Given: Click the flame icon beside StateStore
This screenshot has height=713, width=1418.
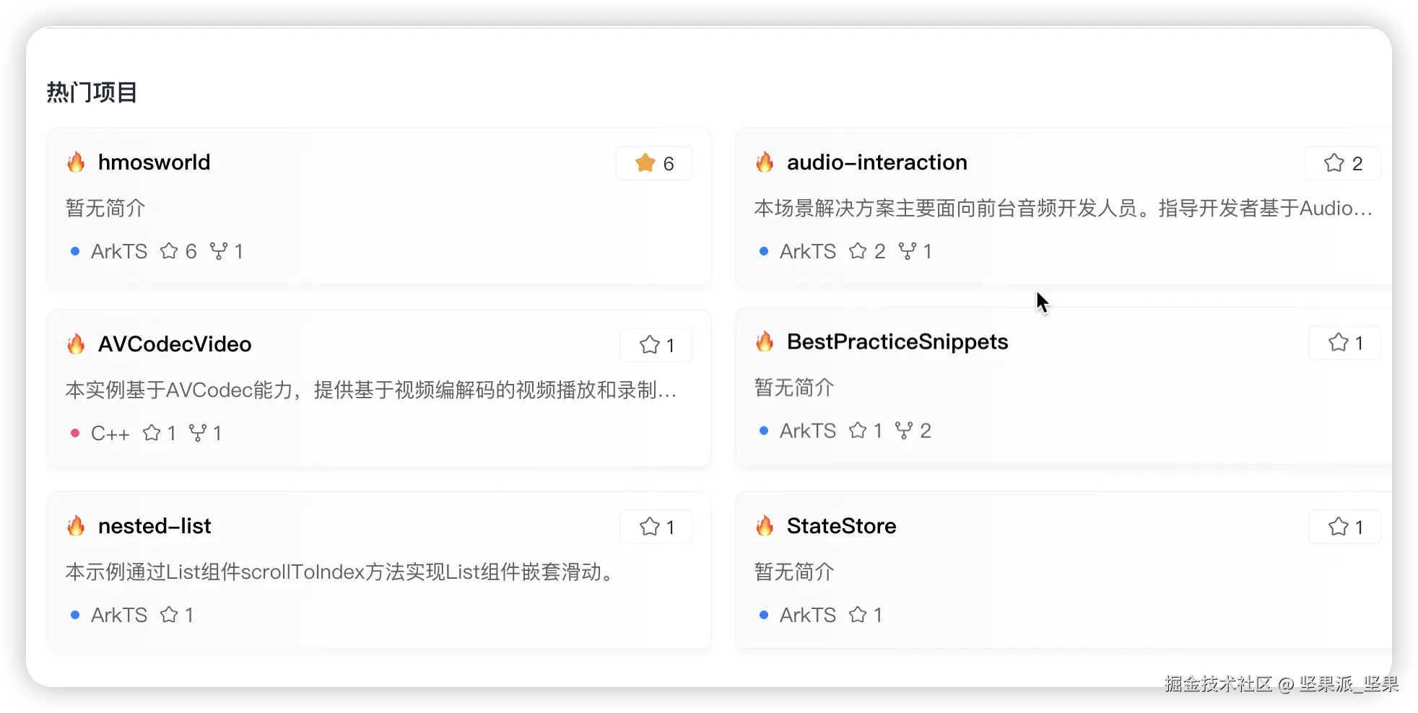Looking at the screenshot, I should (x=765, y=526).
